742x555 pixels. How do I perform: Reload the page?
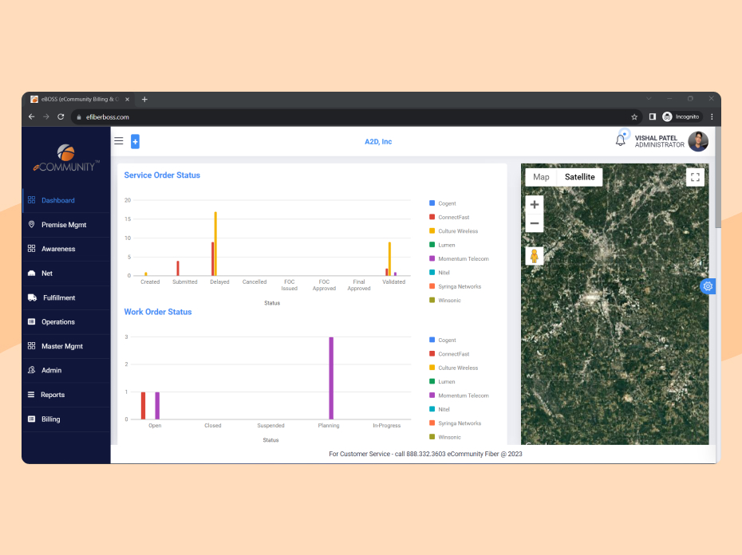[x=61, y=117]
